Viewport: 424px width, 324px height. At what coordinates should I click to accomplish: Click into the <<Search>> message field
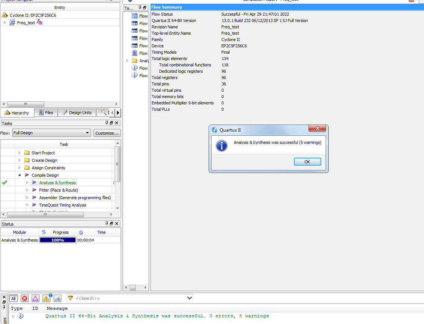pos(130,298)
